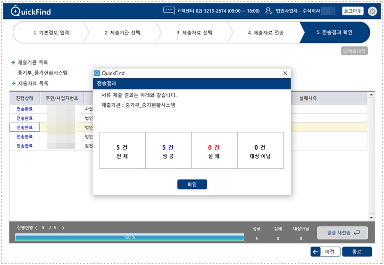Select 중기부_중기현황시스템 in the institution list
The height and width of the screenshot is (265, 384).
(x=42, y=73)
